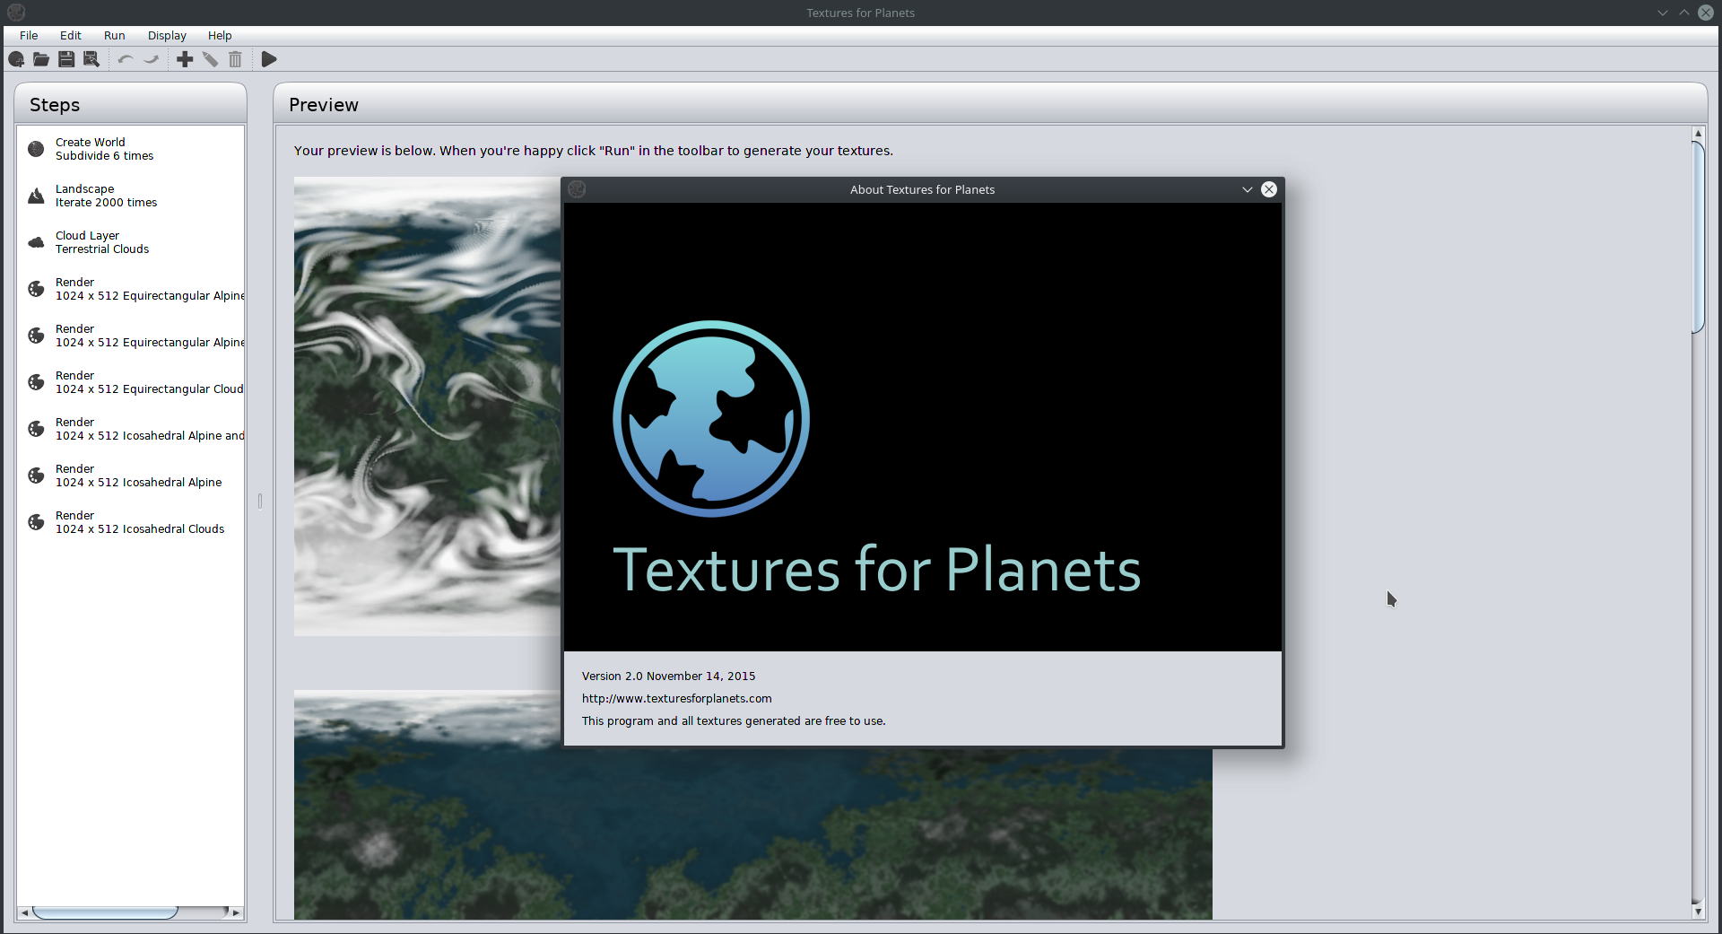Image resolution: width=1722 pixels, height=934 pixels.
Task: Click the Redo arrow icon
Action: 151,59
